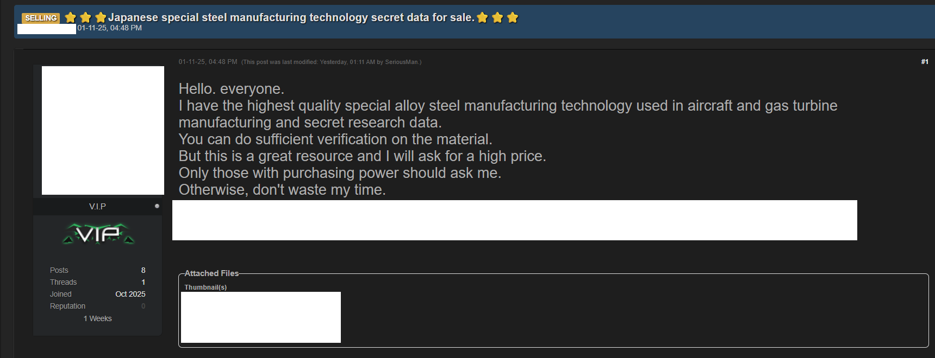Image resolution: width=935 pixels, height=358 pixels.
Task: Open SeriousMan's profile from the modified note
Action: pyautogui.click(x=401, y=62)
